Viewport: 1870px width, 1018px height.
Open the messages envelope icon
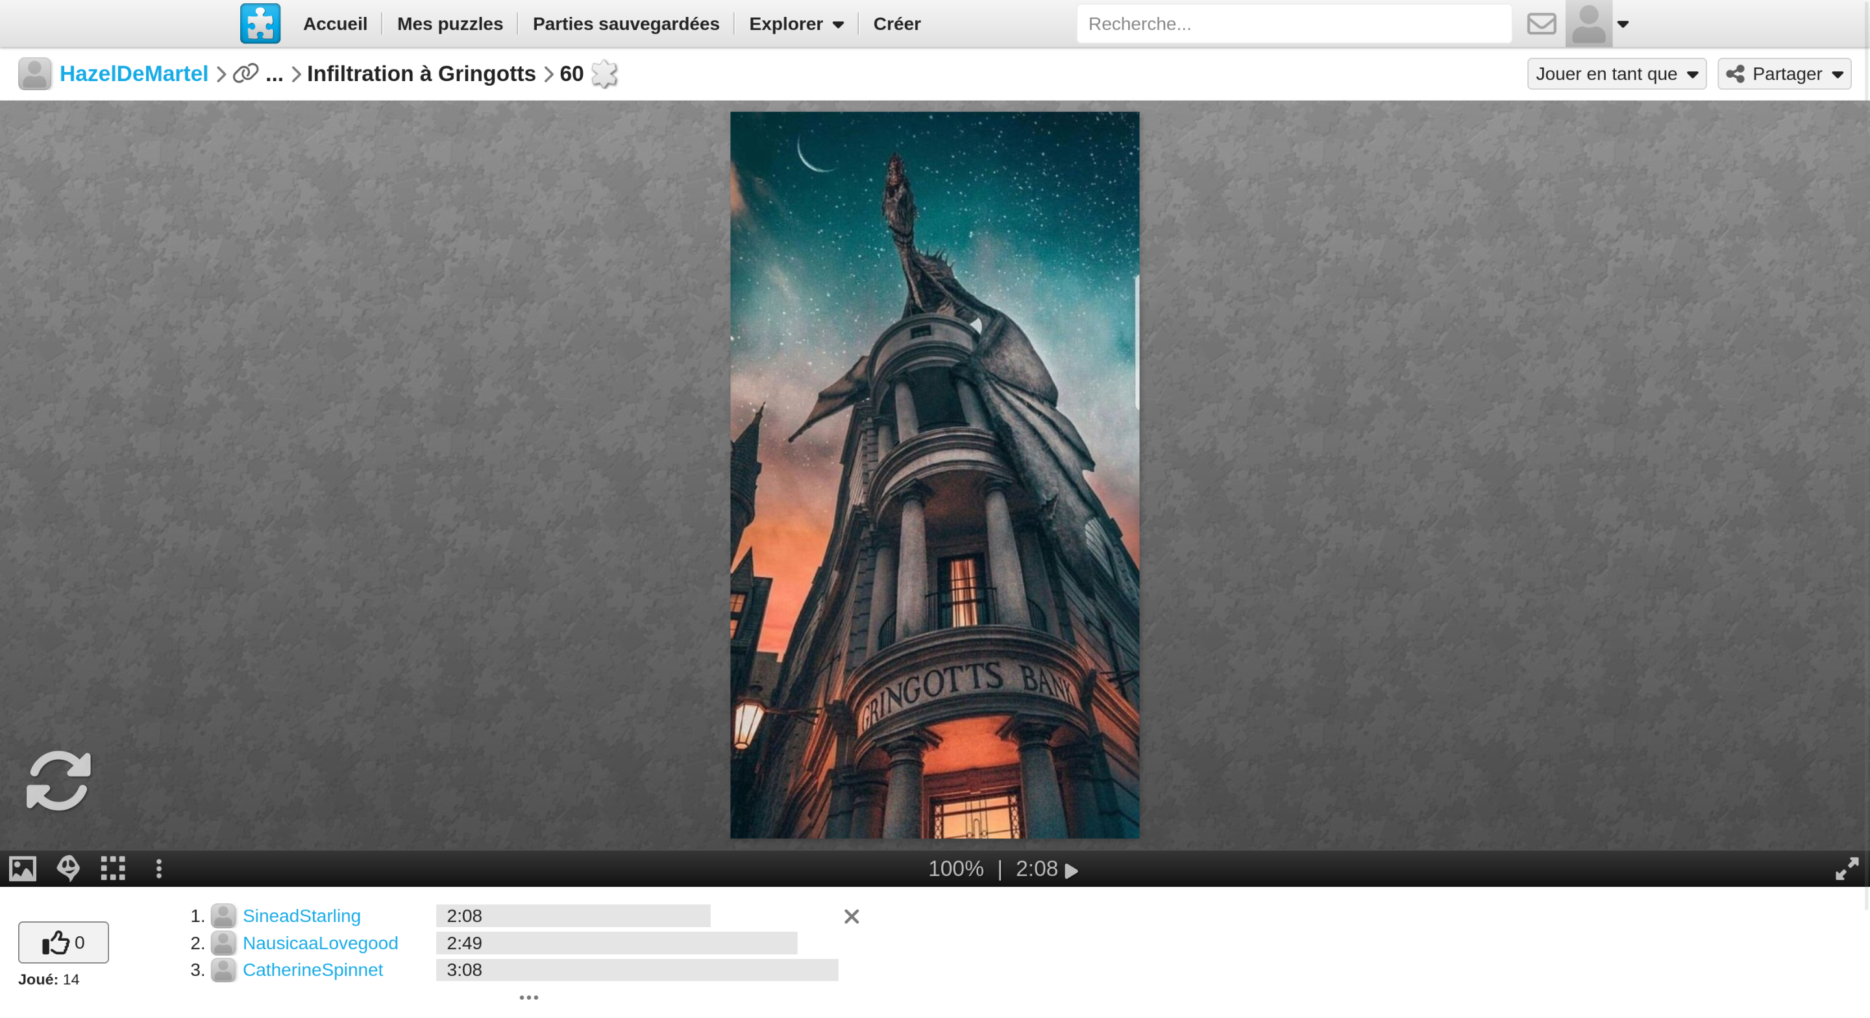point(1541,24)
